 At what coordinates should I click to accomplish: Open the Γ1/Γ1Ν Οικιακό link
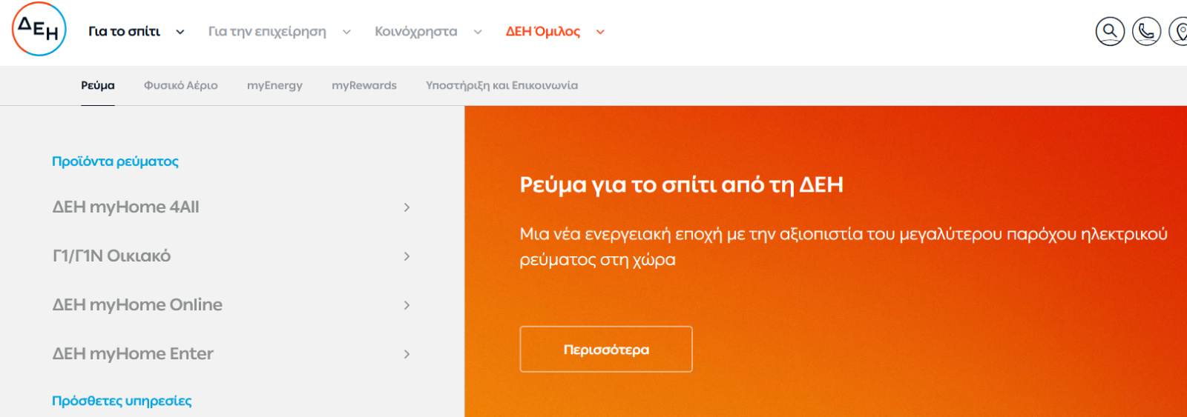111,256
